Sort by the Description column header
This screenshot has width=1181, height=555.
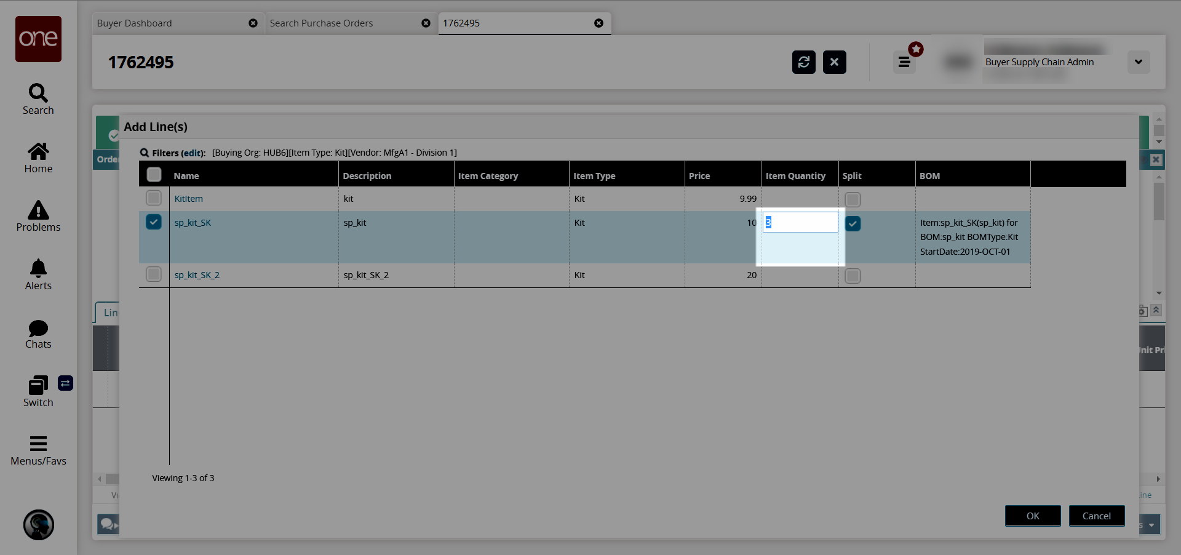[396, 175]
